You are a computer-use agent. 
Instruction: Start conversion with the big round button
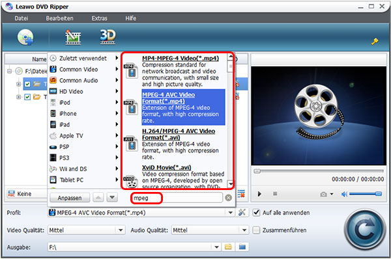(x=364, y=229)
